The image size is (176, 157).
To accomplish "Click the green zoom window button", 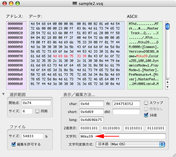I will point(18,4).
